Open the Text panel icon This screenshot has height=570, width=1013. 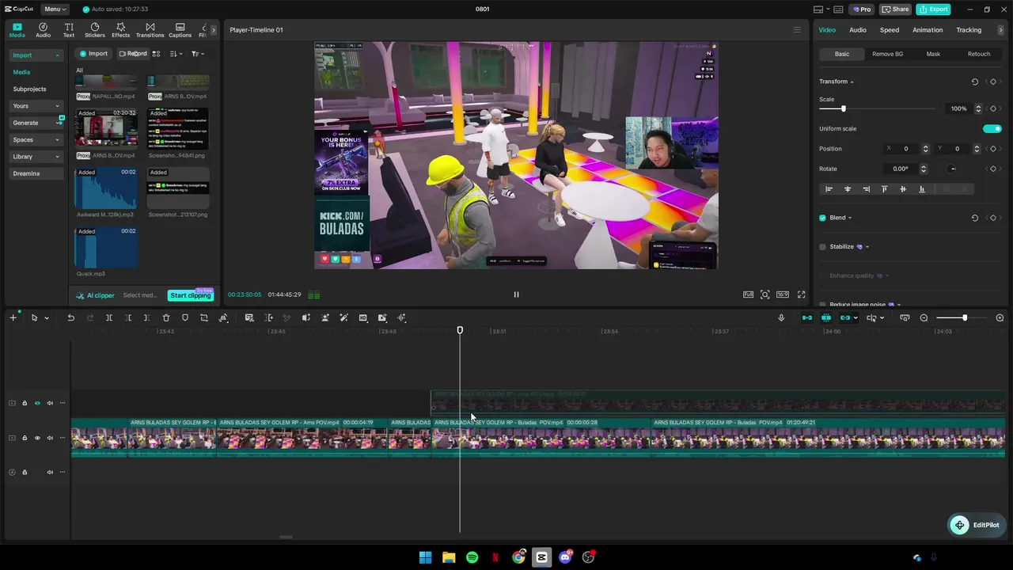[69, 30]
